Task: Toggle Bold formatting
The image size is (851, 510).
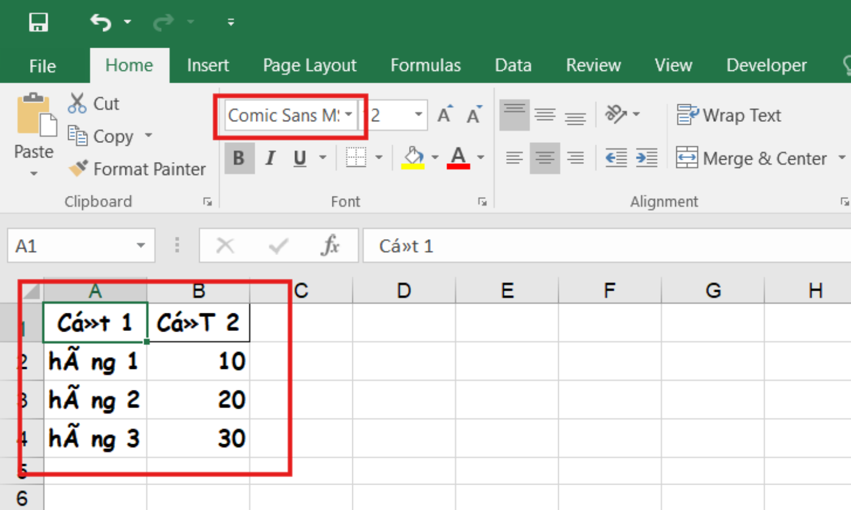Action: click(239, 158)
